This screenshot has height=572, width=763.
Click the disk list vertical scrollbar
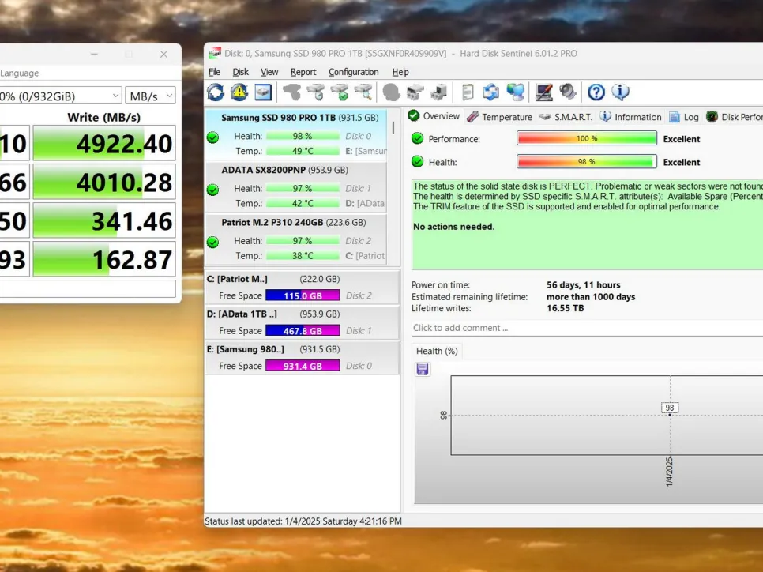coord(393,128)
